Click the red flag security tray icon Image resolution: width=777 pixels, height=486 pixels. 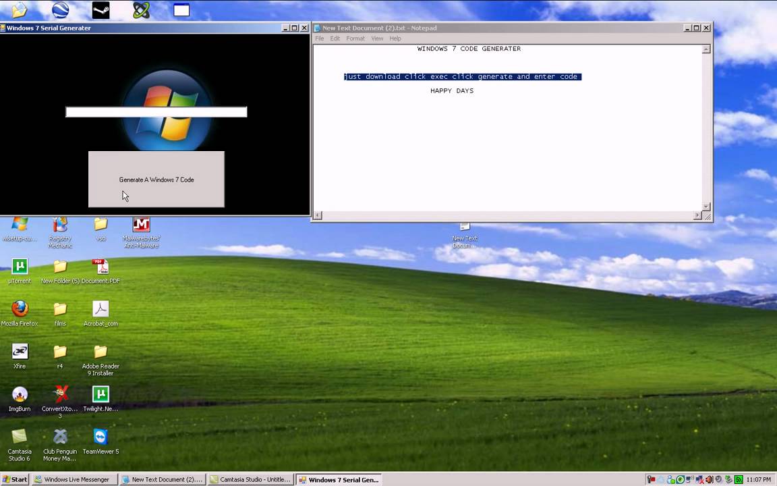pos(651,479)
